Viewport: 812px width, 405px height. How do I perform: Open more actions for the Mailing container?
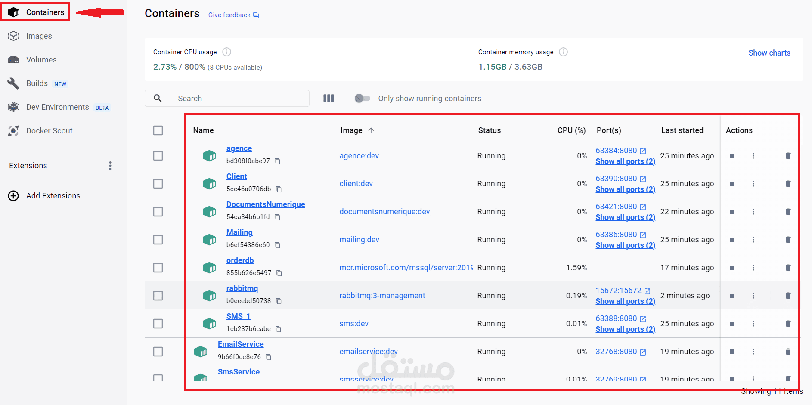point(753,240)
